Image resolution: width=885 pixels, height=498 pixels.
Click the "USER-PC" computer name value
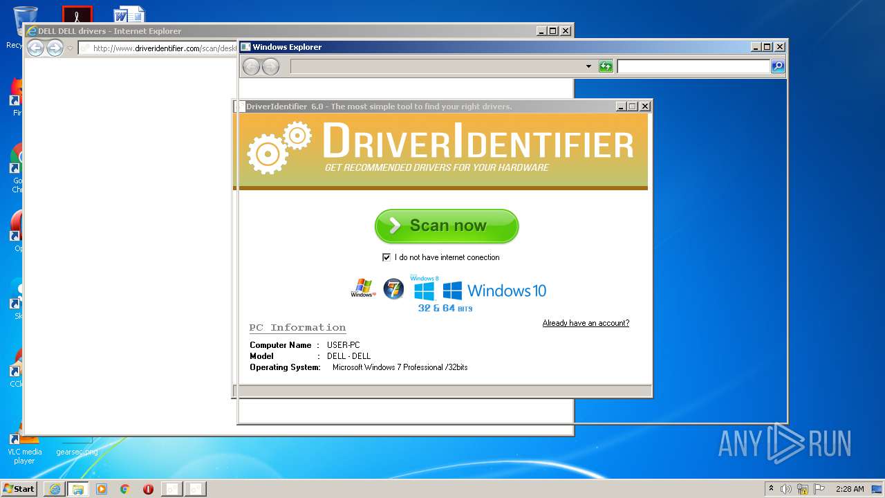(344, 345)
